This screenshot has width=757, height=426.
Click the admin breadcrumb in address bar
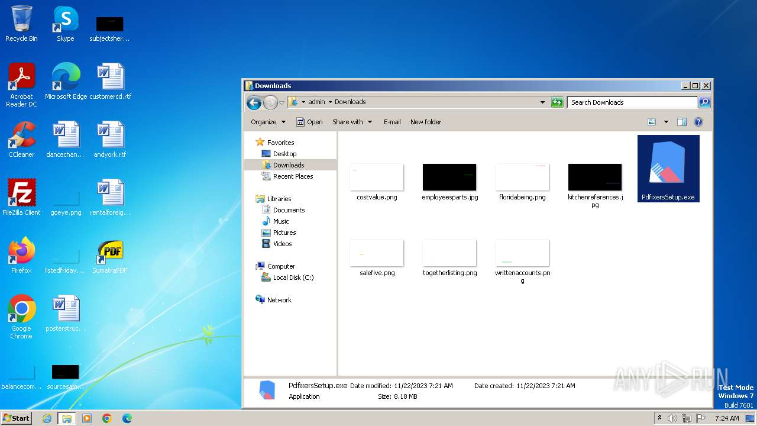coord(316,102)
